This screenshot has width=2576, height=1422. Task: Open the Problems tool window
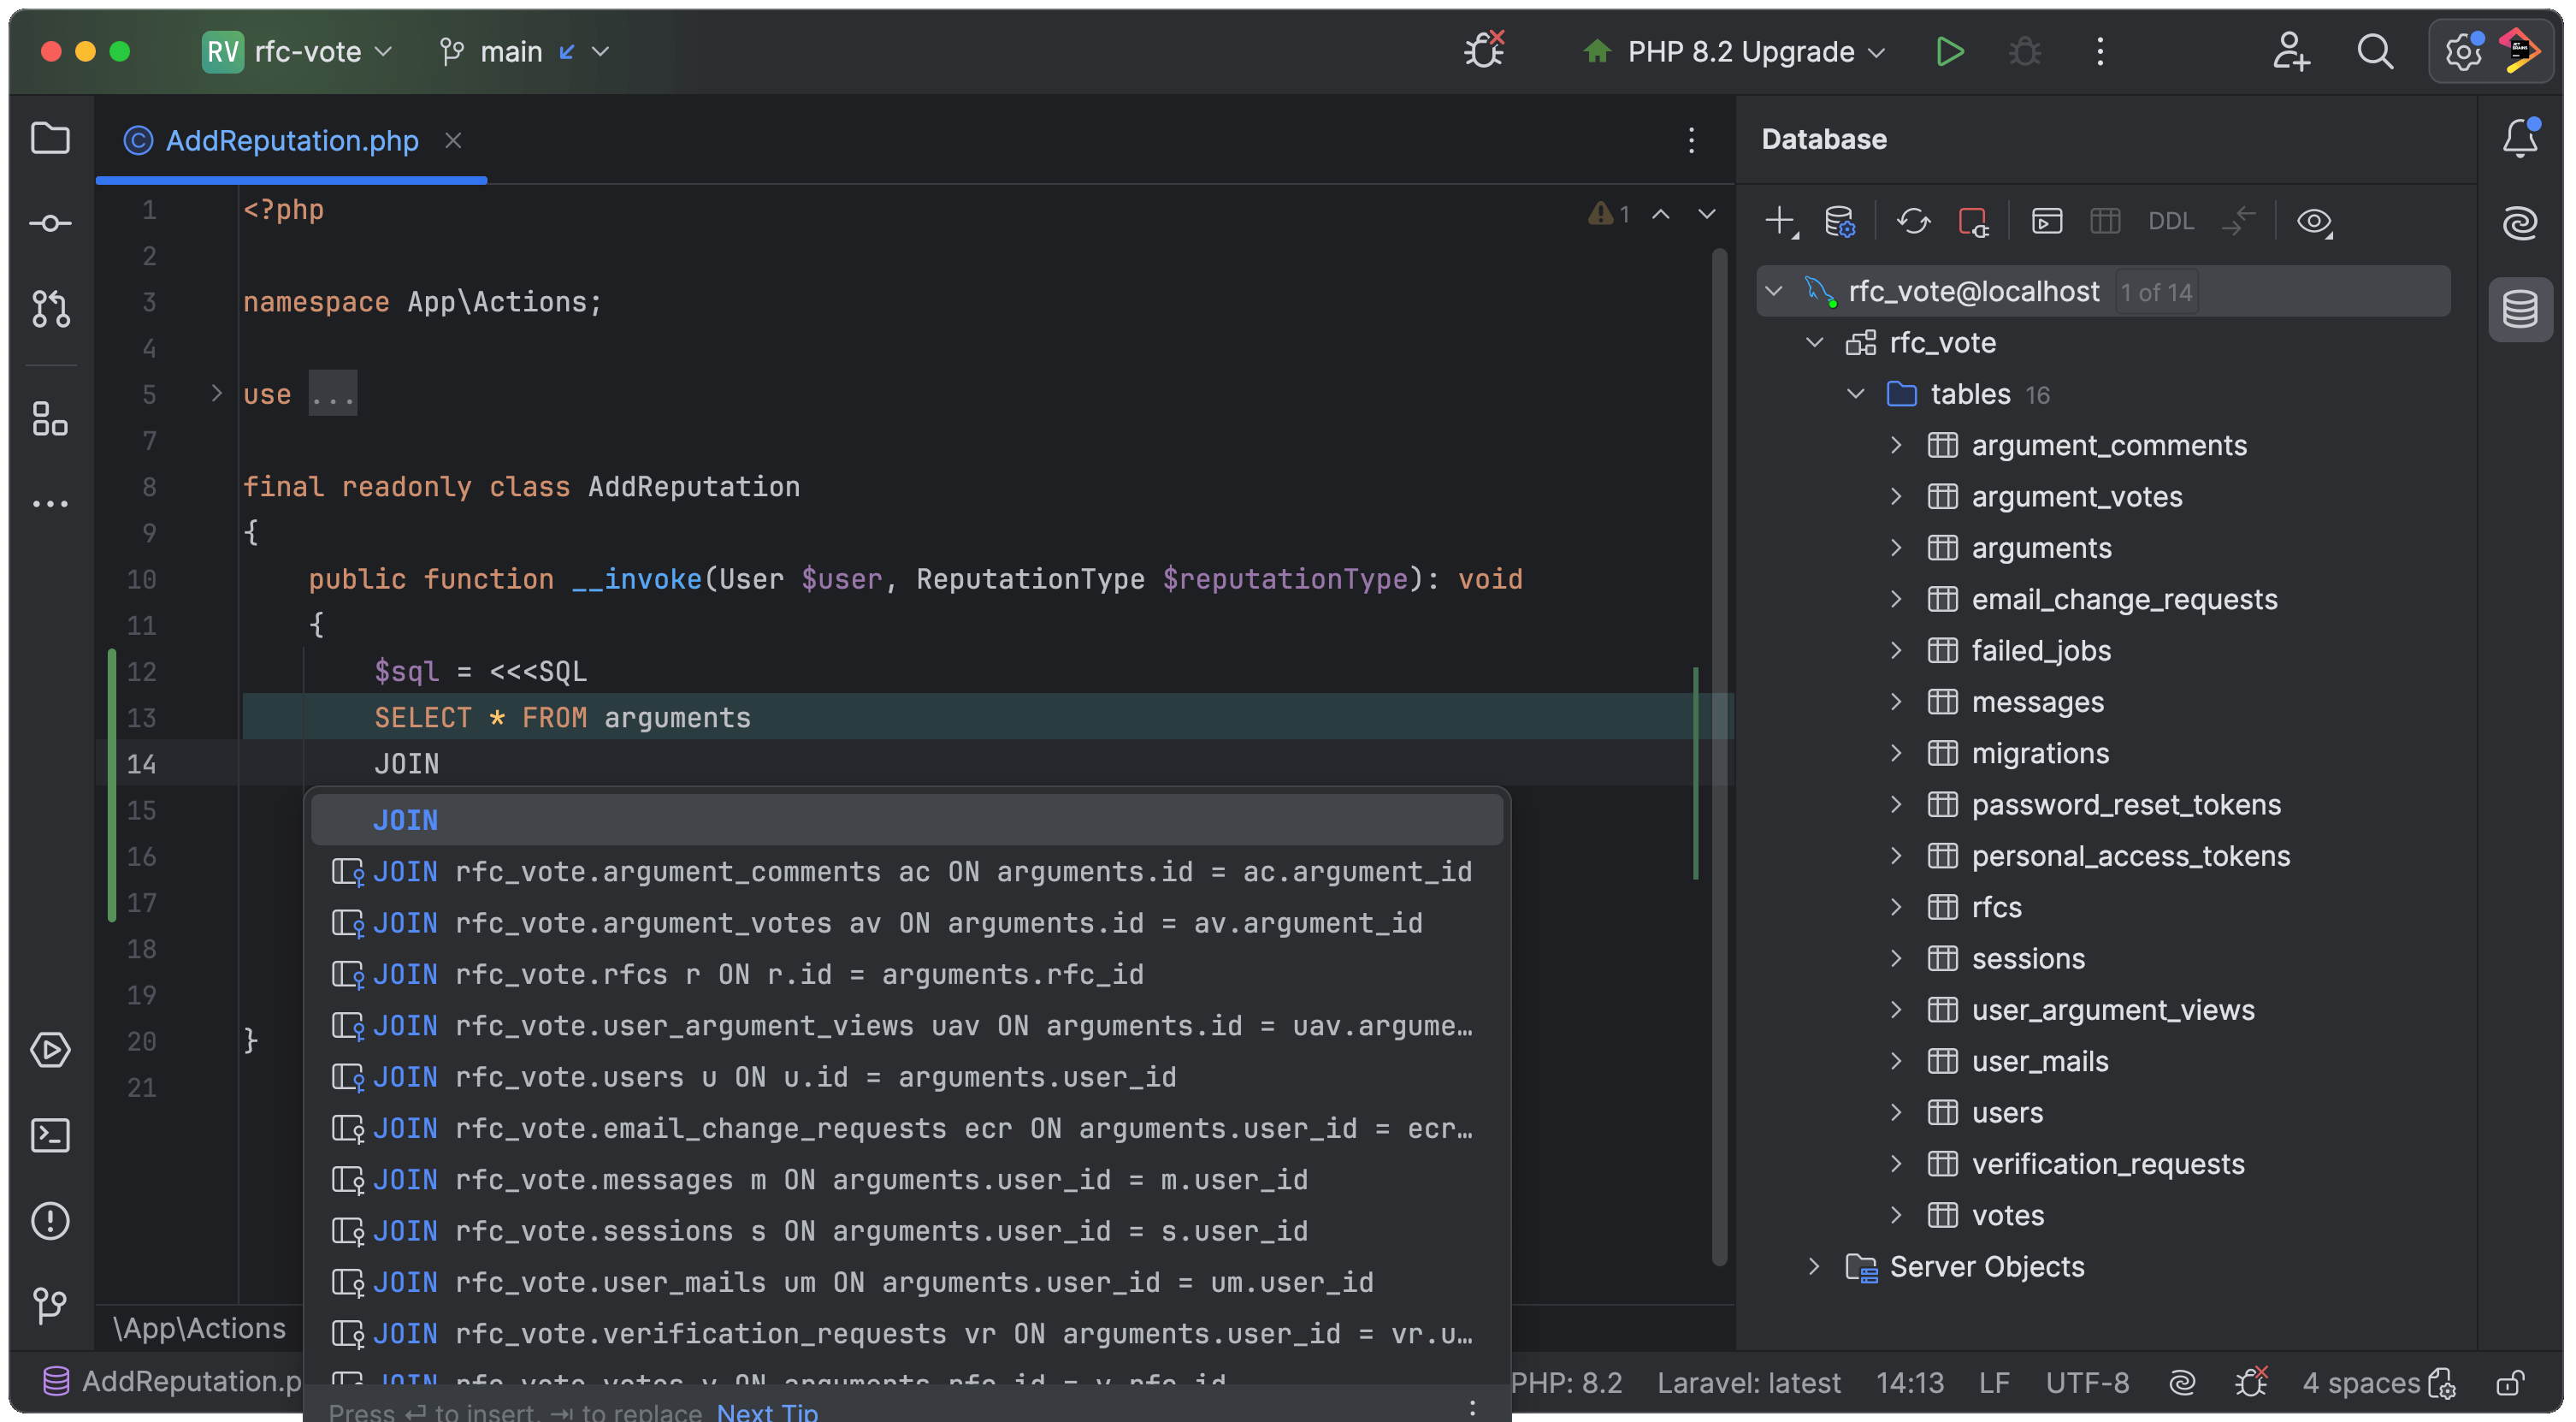pyautogui.click(x=50, y=1220)
